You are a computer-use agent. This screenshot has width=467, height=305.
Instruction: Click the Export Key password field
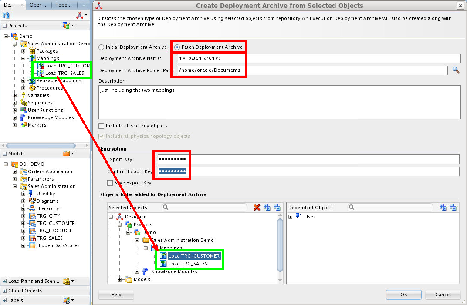[x=308, y=159]
